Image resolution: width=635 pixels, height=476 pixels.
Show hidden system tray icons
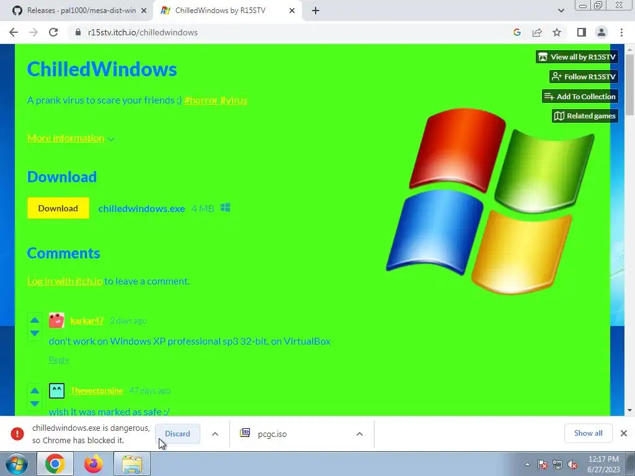[x=527, y=464]
